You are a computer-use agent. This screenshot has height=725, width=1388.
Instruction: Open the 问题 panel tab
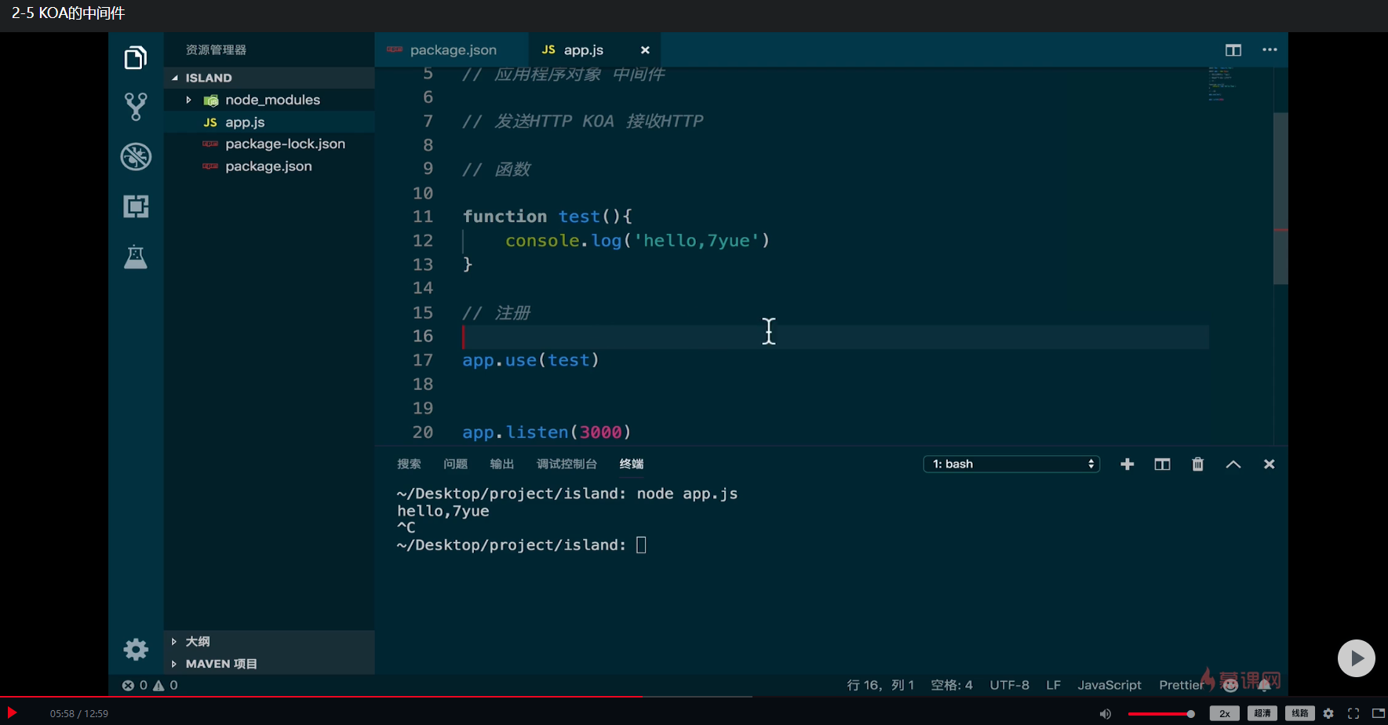pos(455,465)
